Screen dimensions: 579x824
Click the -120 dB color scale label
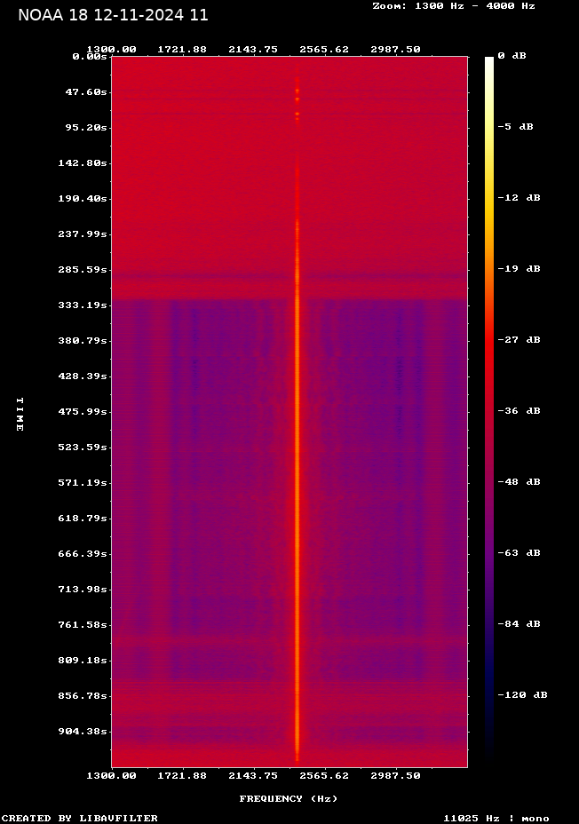(521, 695)
